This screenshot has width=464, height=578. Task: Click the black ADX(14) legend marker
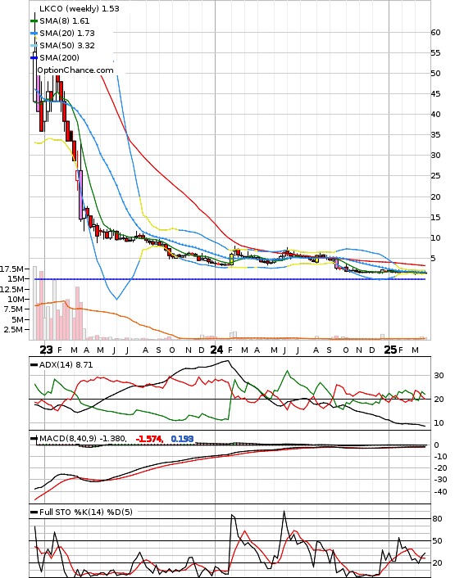point(34,364)
